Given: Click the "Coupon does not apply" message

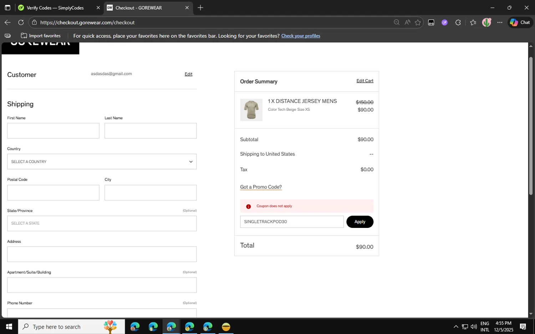Looking at the screenshot, I should pos(274,206).
